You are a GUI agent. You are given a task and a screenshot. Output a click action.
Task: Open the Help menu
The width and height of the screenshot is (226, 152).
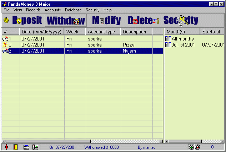coord(107,10)
